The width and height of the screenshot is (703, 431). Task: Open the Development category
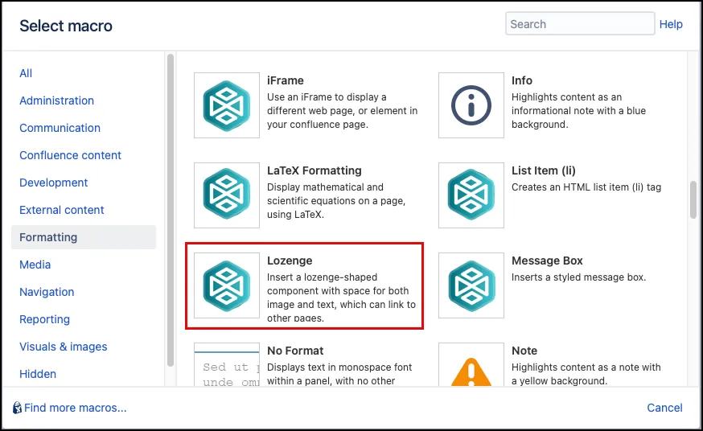tap(53, 183)
